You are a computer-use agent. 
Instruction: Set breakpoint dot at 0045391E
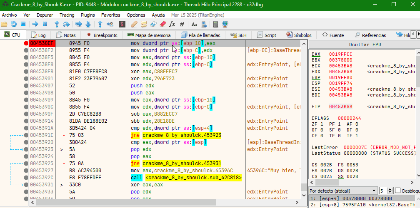point(26,135)
